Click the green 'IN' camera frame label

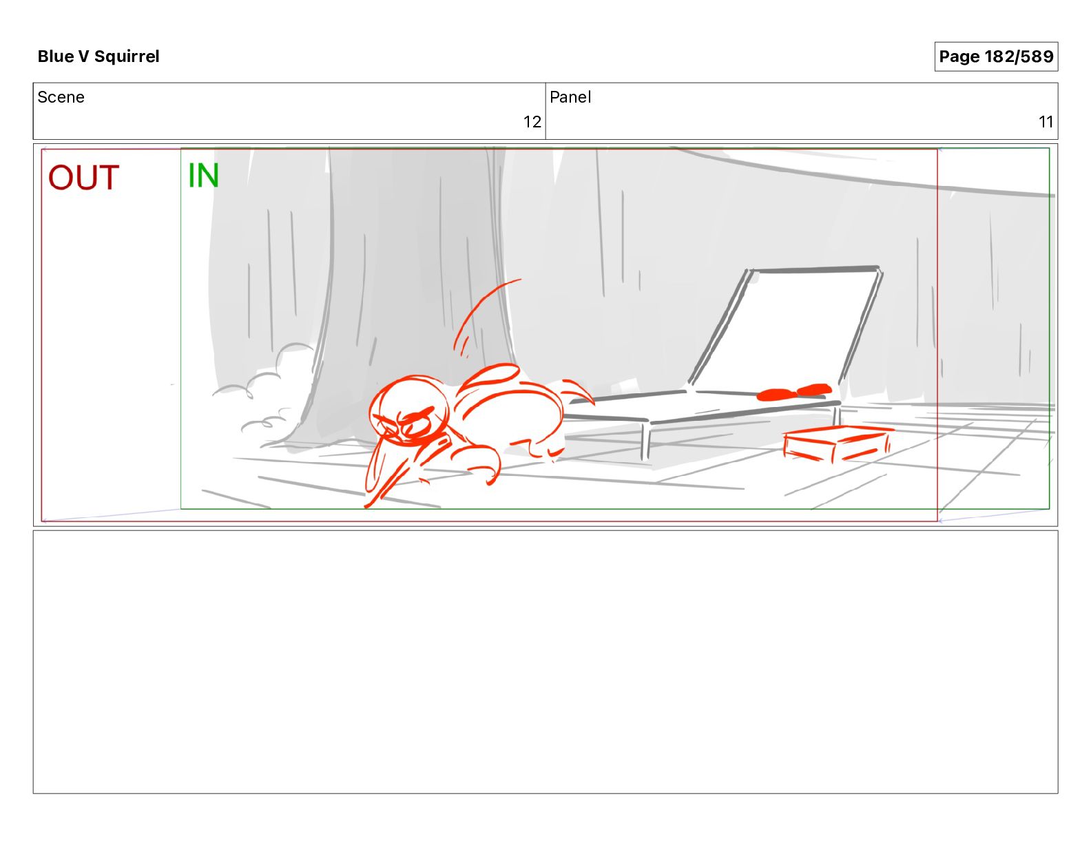(x=203, y=176)
